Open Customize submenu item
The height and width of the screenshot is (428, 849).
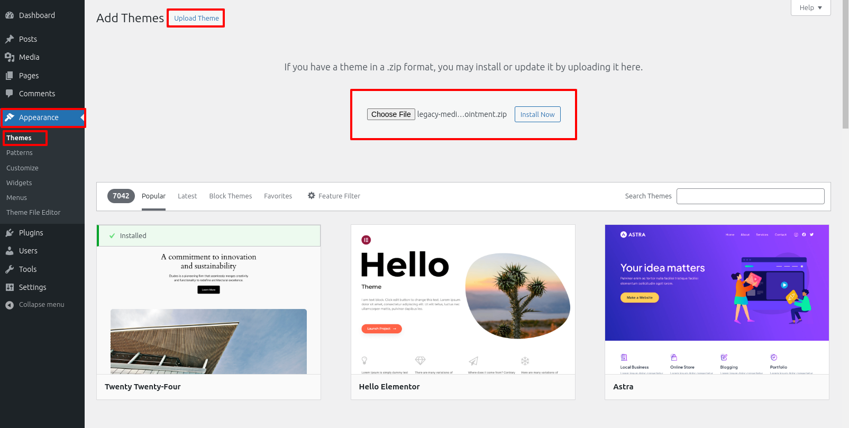coord(22,168)
